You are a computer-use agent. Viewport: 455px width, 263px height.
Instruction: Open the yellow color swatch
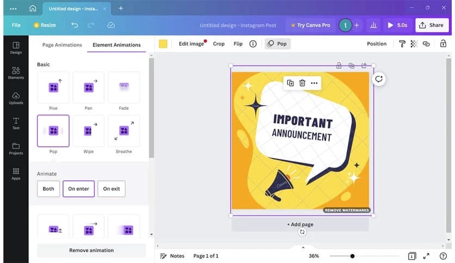click(163, 43)
